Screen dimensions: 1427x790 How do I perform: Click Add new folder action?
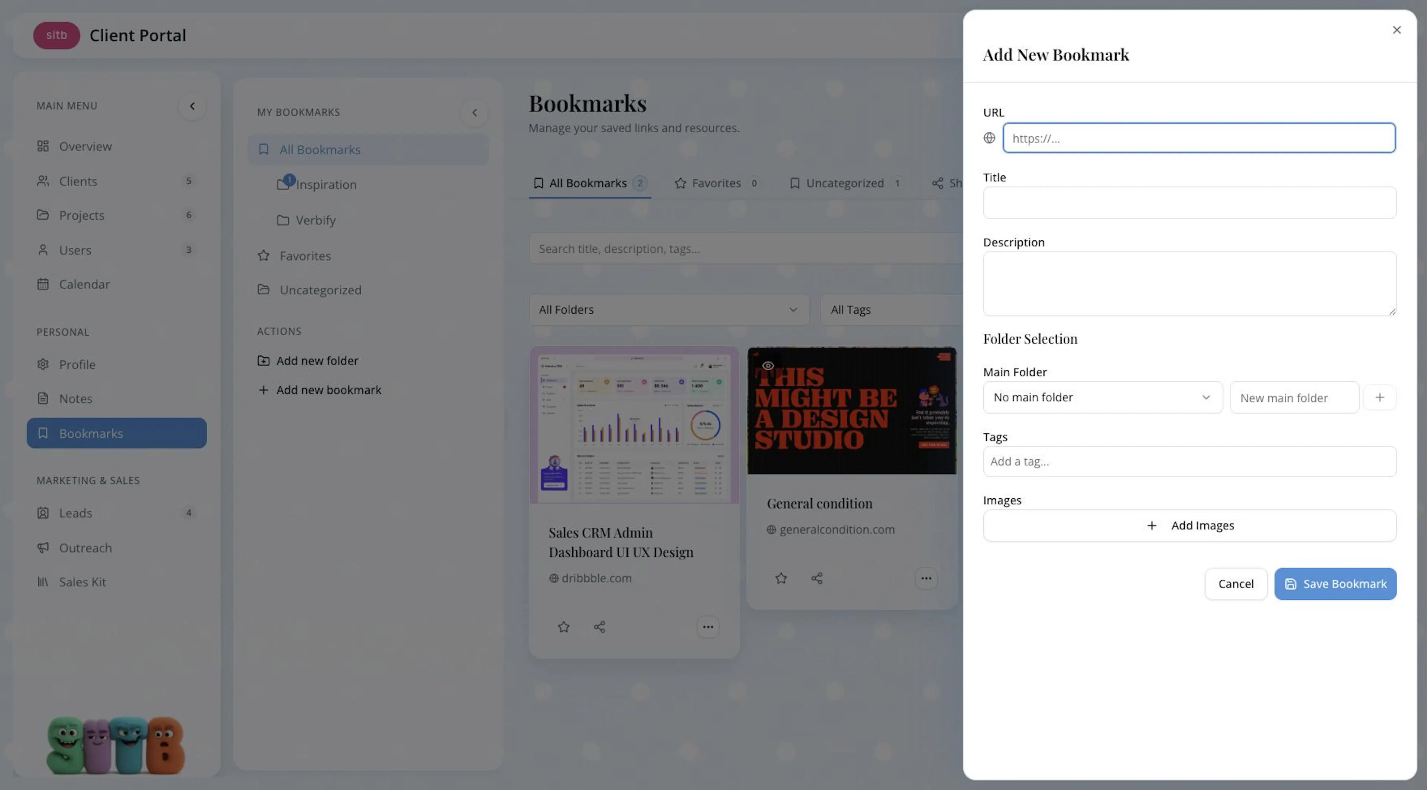pyautogui.click(x=308, y=361)
